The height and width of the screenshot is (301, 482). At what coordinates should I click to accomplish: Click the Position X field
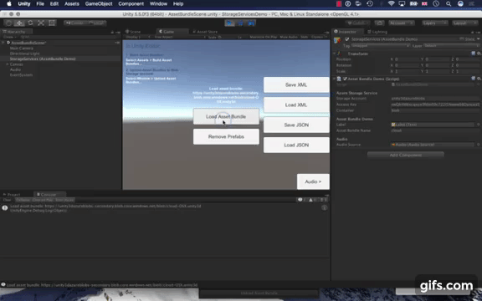[406, 59]
